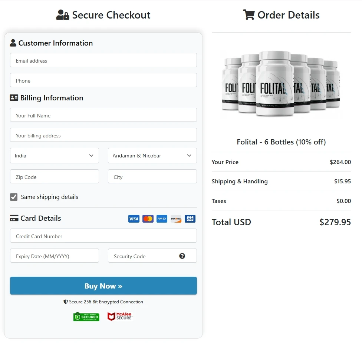Click the shopping cart icon beside Order Details
362x343 pixels.
[249, 15]
